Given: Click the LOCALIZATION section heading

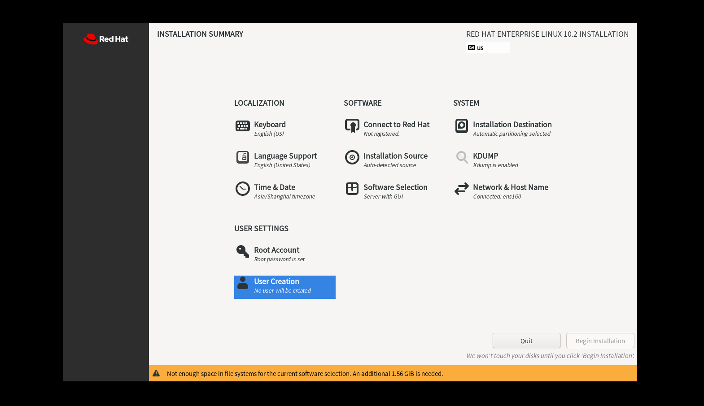Looking at the screenshot, I should [x=259, y=103].
